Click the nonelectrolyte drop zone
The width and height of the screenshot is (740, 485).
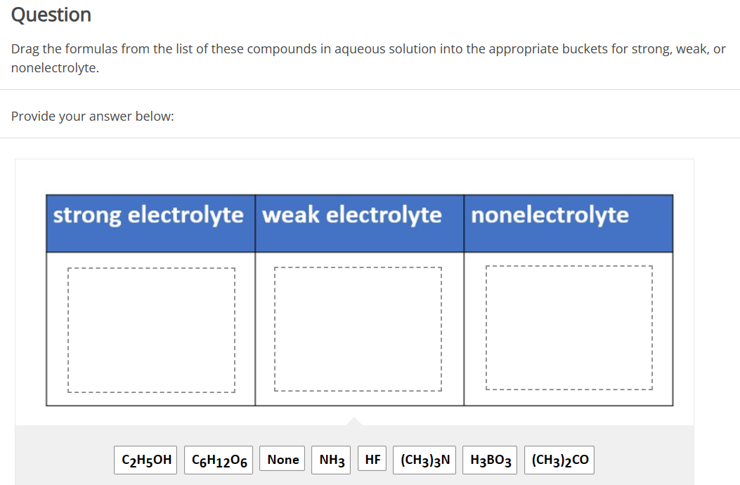[x=569, y=328]
